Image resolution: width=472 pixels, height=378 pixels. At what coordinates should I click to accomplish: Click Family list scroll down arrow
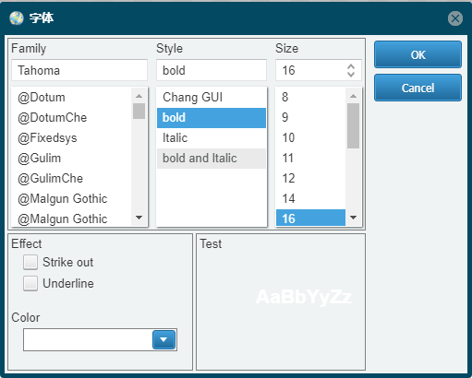pos(139,218)
